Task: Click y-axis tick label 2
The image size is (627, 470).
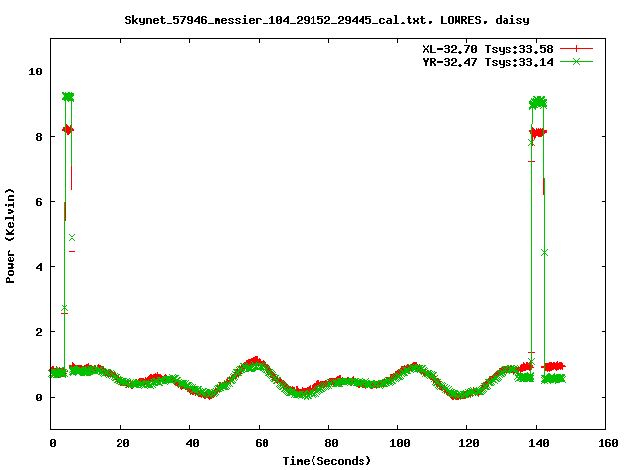Action: [x=39, y=332]
